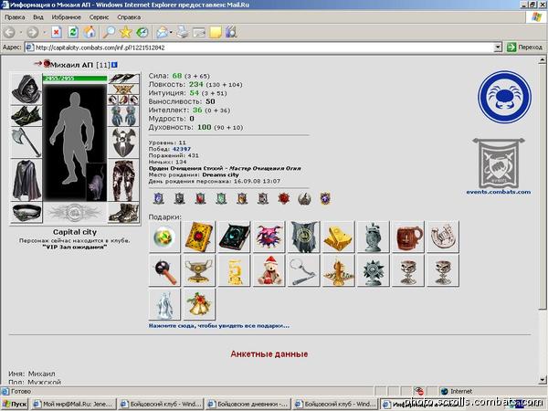Click the Пуск start button

(15, 404)
